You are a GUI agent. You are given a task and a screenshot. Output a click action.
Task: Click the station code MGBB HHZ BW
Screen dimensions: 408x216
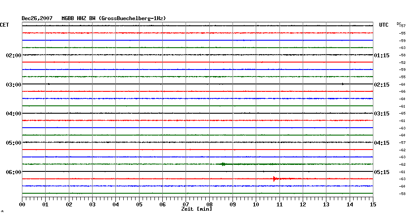pyautogui.click(x=79, y=18)
